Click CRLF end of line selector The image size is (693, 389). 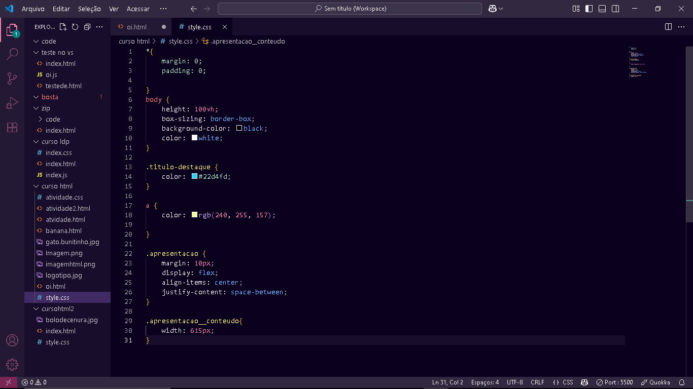[x=537, y=382]
